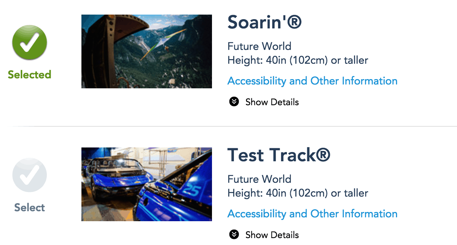This screenshot has width=457, height=245.
Task: Expand Soarin' double-chevron details icon
Action: pos(234,102)
